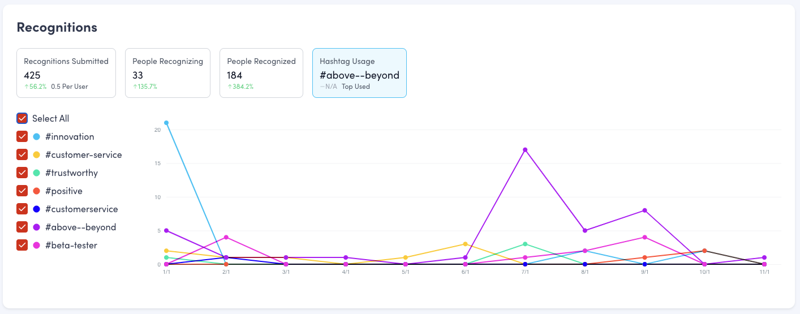This screenshot has height=314, width=800.
Task: Uncheck the #innovation hashtag checkbox
Action: point(22,136)
